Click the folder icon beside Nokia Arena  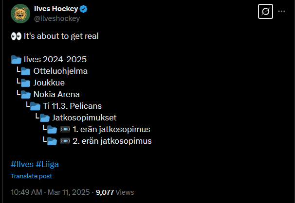click(x=26, y=95)
